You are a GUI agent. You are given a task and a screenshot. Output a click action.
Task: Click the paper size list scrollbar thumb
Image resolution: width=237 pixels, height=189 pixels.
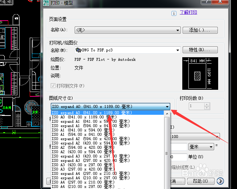(167, 153)
